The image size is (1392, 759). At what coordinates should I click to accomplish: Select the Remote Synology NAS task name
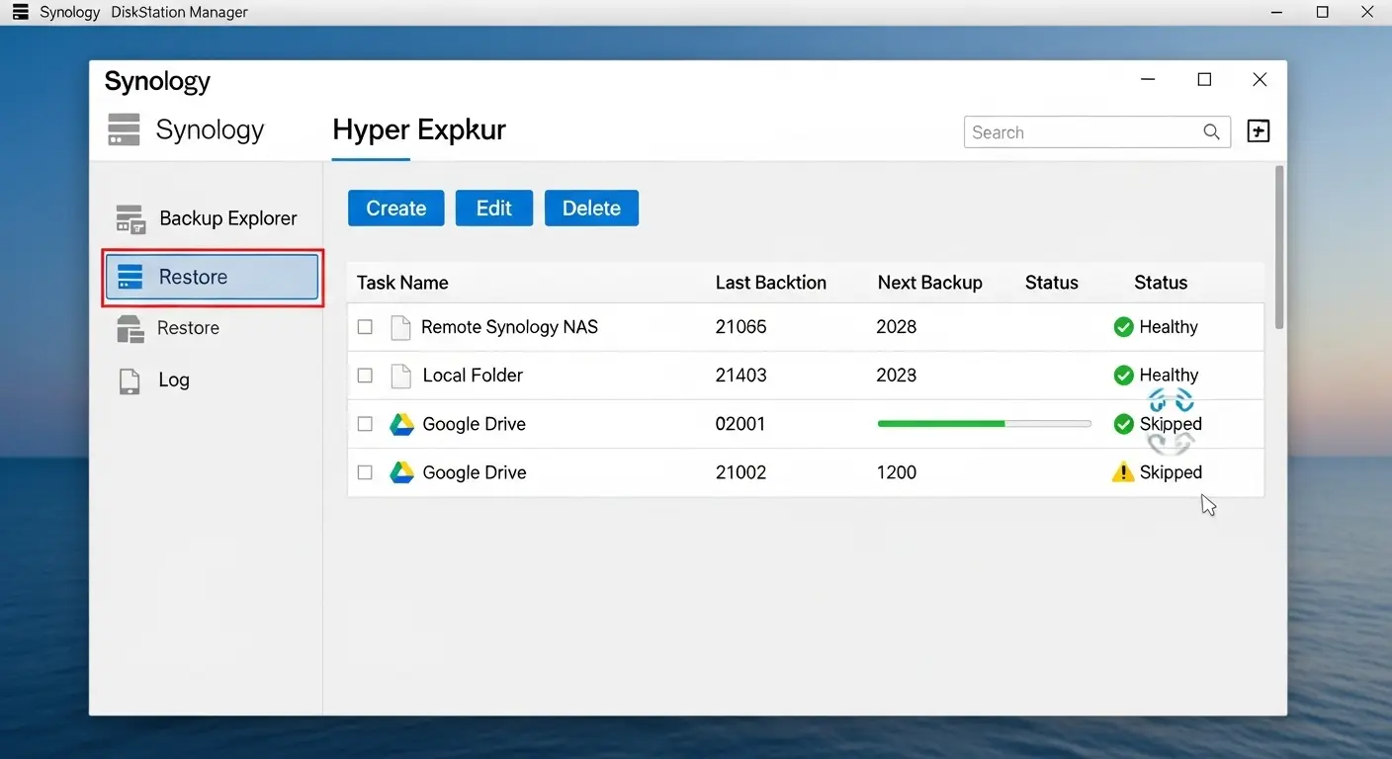[x=509, y=327]
